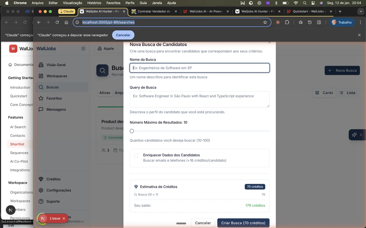Cancel the Nova Busca dialog
Screen dimensions: 366x228
[x=203, y=223]
